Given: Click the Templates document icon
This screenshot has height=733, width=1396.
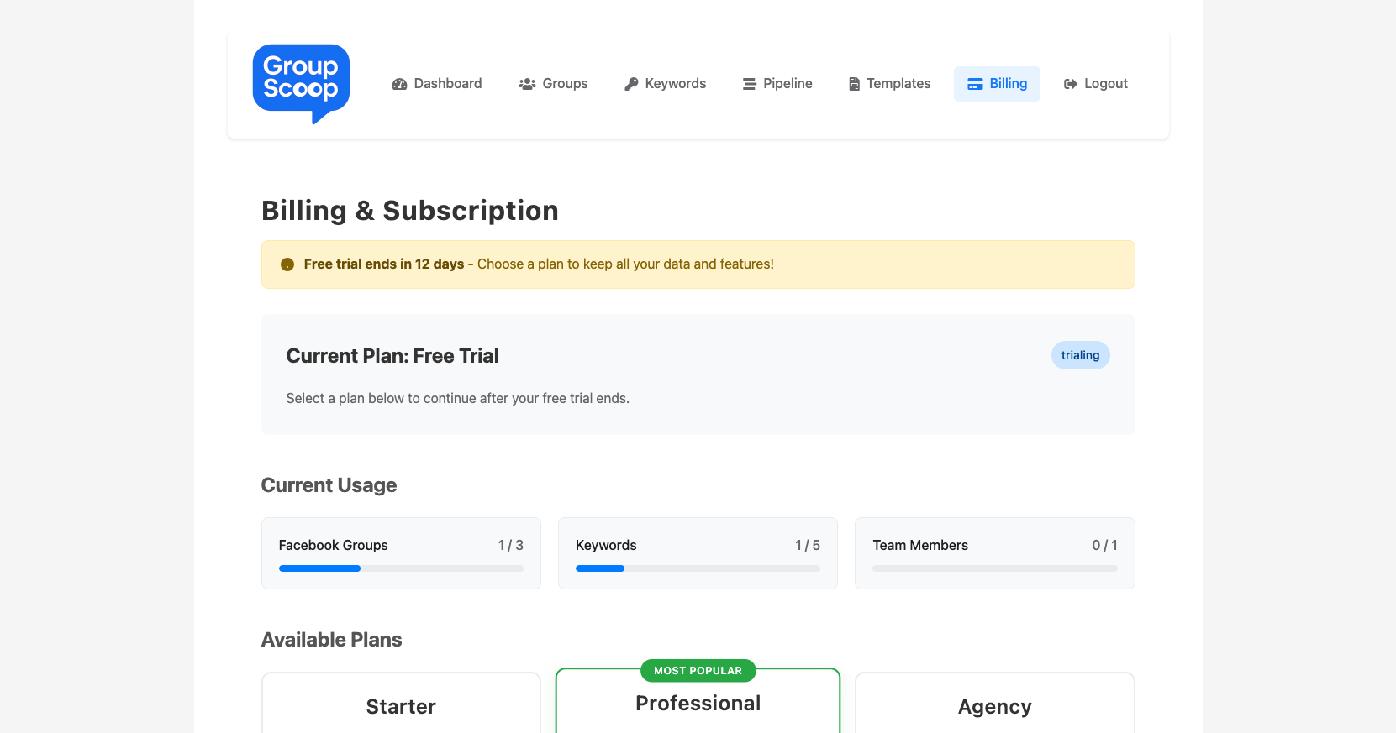Looking at the screenshot, I should 854,84.
